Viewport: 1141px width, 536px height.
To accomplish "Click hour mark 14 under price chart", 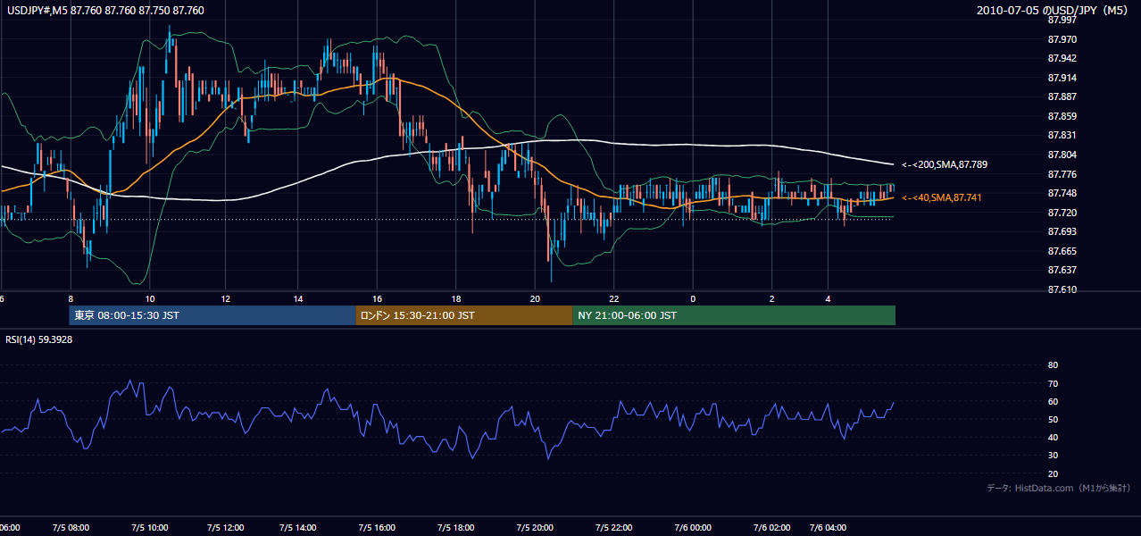I will pos(299,298).
